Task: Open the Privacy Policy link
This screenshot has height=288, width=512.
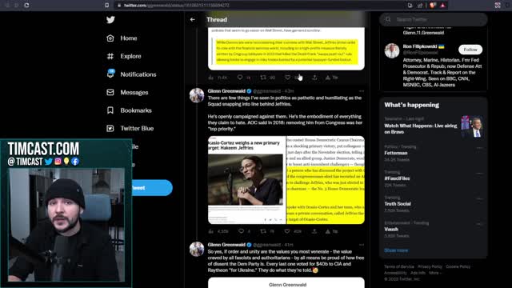Action: 430,266
